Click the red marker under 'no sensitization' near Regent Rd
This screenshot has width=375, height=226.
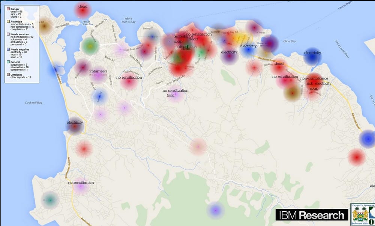(x=129, y=81)
